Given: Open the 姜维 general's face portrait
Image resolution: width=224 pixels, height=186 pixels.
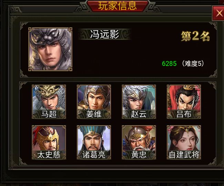Looking at the screenshot, I should point(94,102).
